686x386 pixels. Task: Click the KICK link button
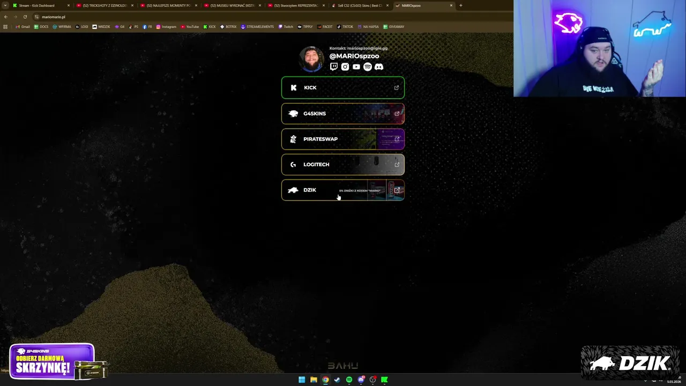click(x=343, y=87)
